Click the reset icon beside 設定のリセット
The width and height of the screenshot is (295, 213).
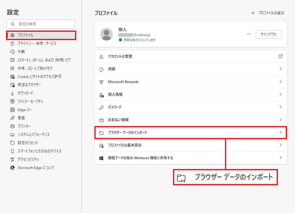tap(13, 143)
